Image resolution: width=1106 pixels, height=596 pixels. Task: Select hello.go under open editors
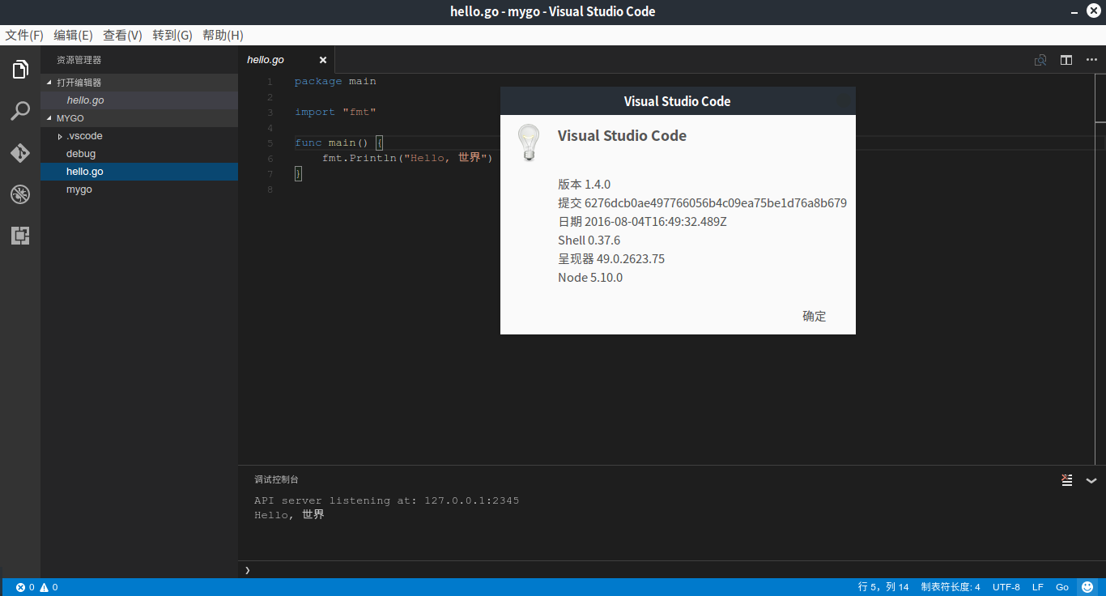[x=139, y=100]
